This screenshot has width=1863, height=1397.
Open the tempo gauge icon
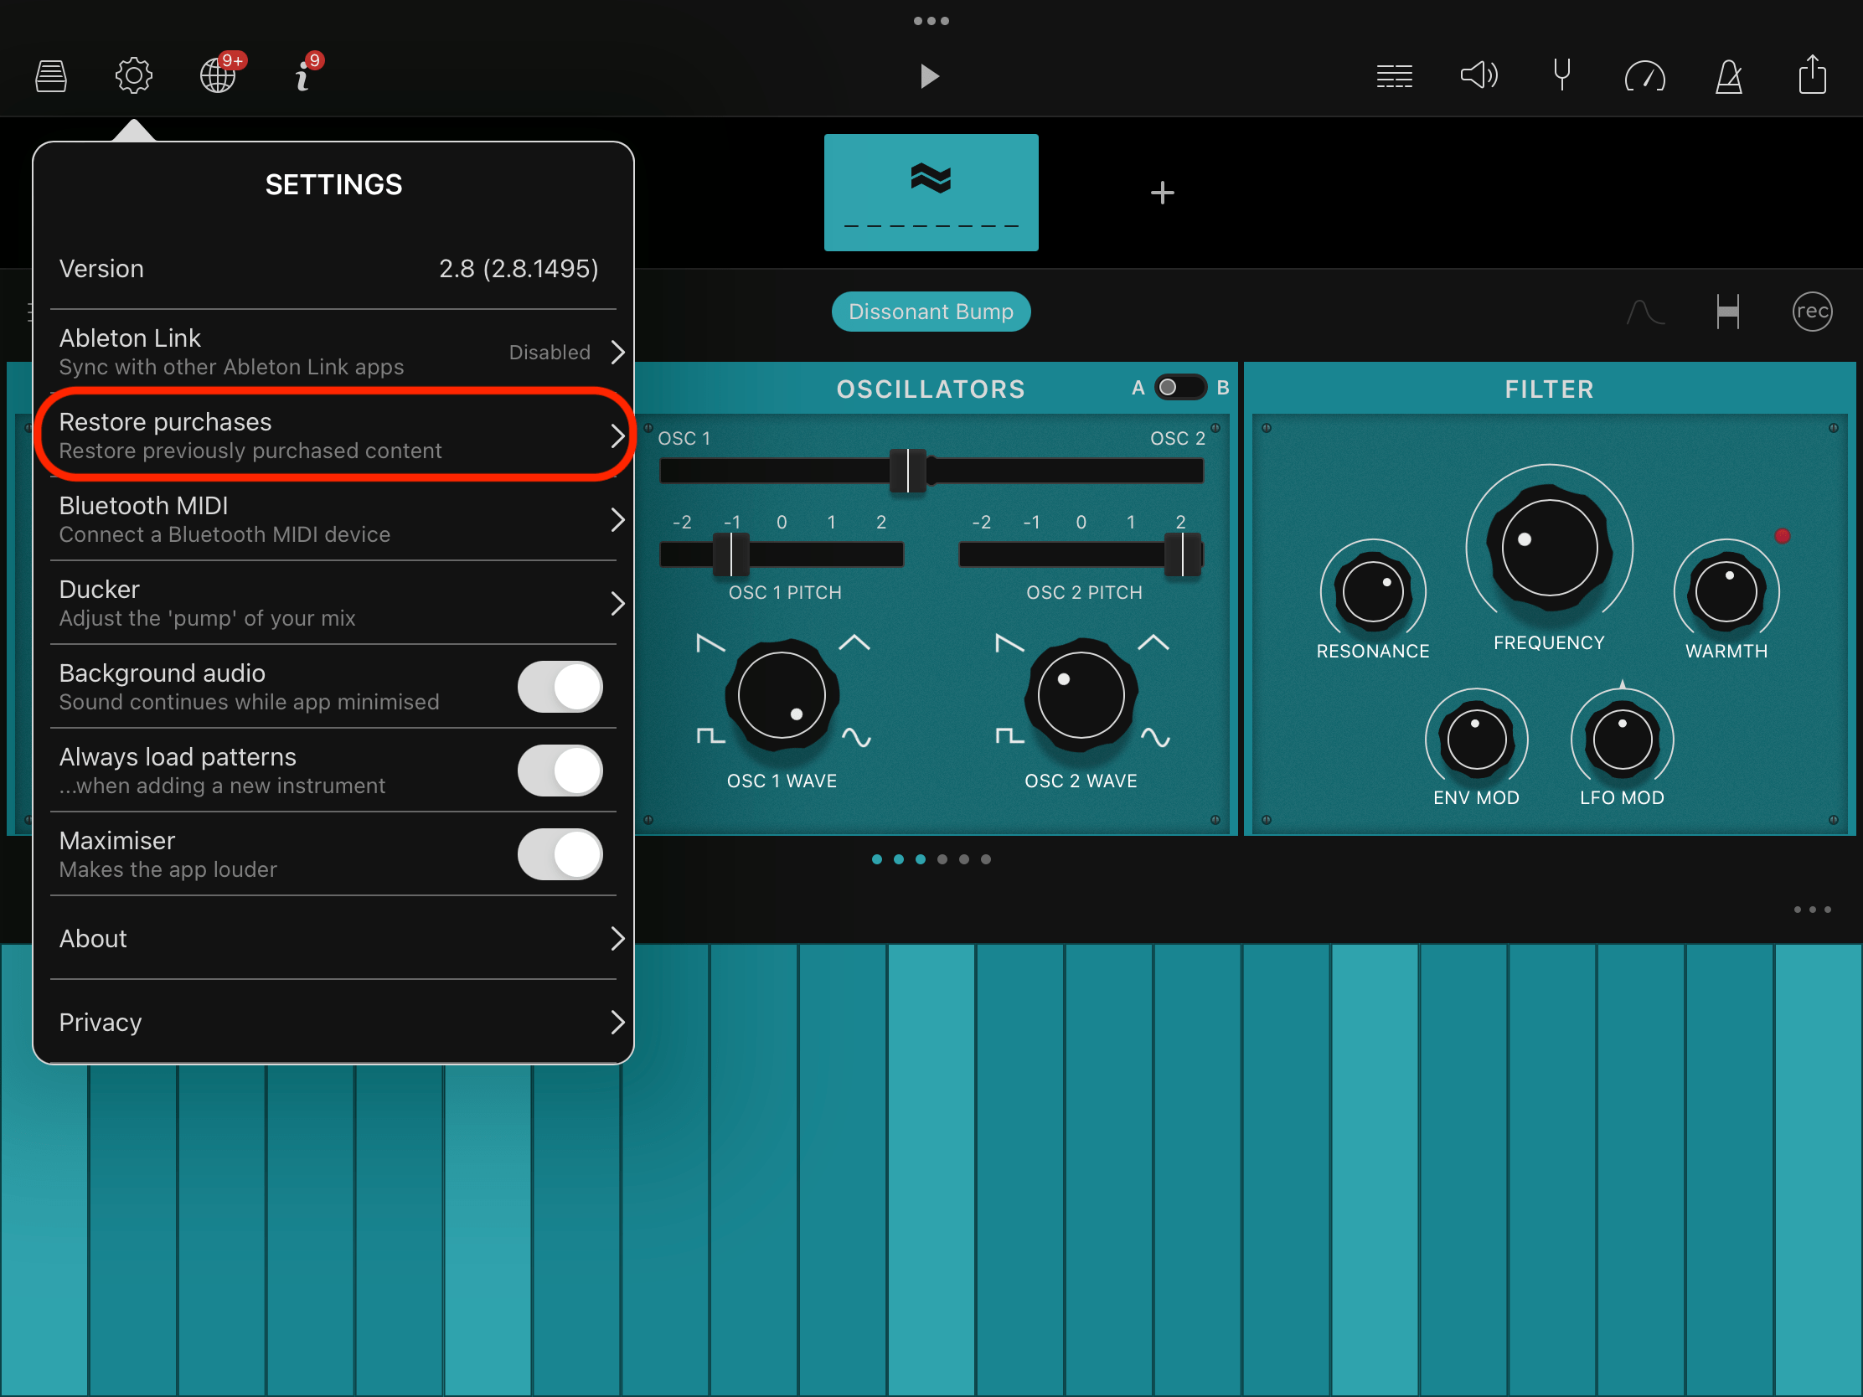(1645, 76)
